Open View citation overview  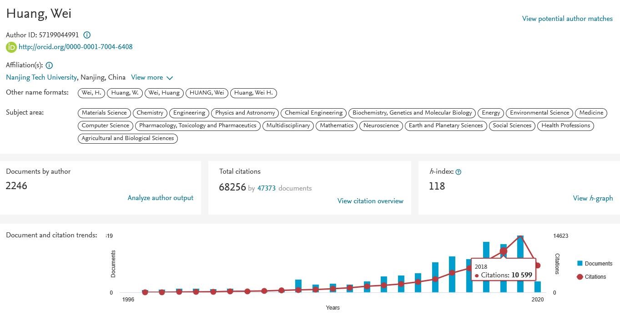pos(370,201)
